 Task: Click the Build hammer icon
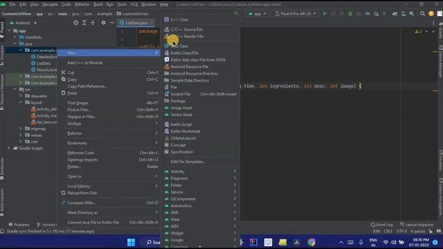[x=235, y=13]
